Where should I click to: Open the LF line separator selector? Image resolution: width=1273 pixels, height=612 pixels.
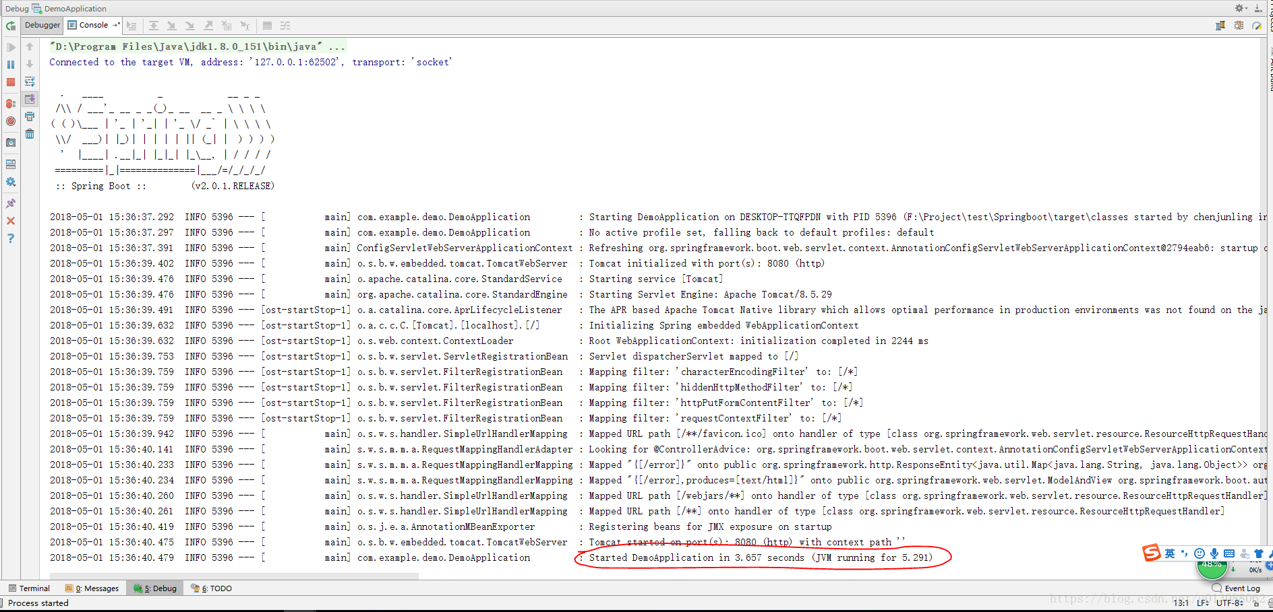(1203, 603)
